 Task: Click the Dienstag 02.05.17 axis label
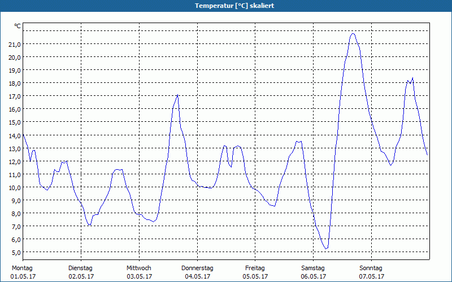click(x=81, y=272)
